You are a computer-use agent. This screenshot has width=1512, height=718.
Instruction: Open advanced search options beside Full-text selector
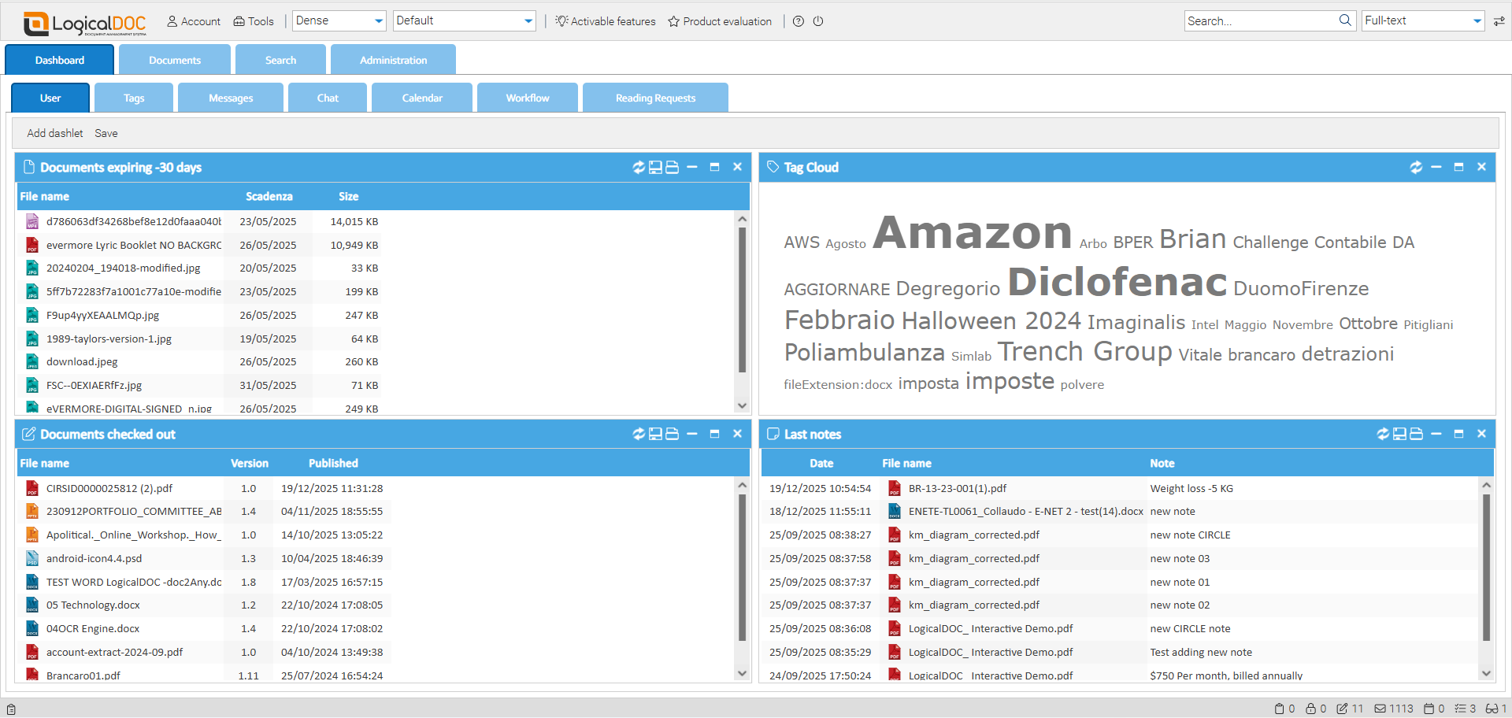[x=1499, y=21]
